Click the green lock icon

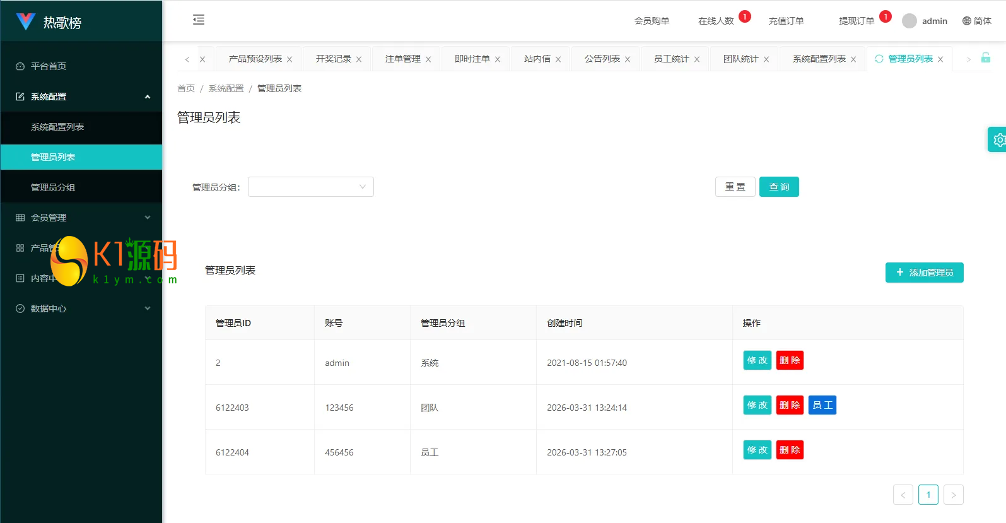click(986, 58)
